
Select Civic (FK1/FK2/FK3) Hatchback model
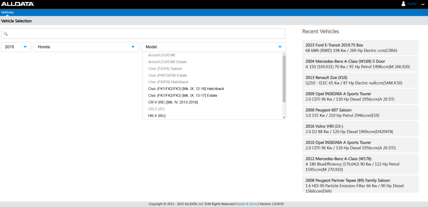point(186,89)
